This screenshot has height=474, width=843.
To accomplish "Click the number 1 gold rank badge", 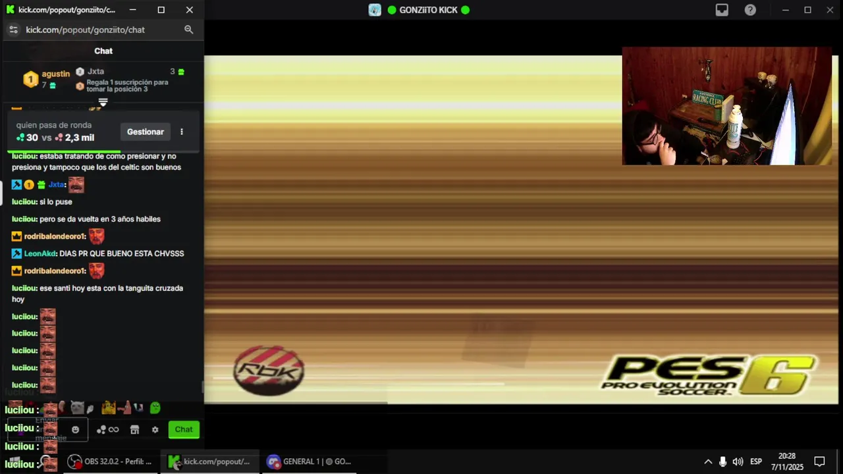I will pos(30,80).
